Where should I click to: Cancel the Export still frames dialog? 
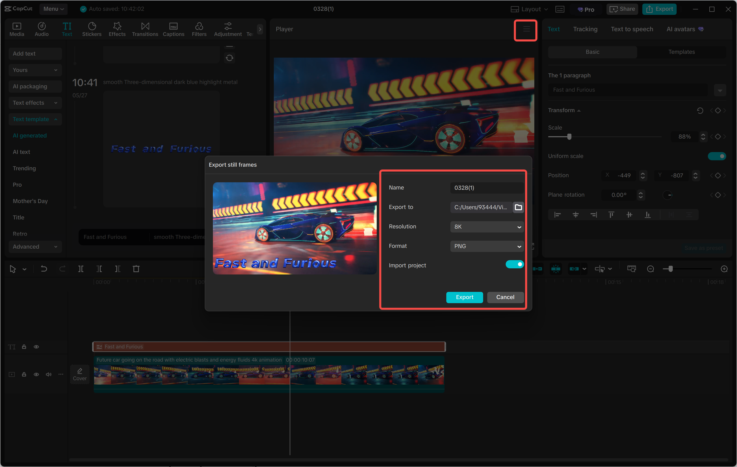pos(505,297)
